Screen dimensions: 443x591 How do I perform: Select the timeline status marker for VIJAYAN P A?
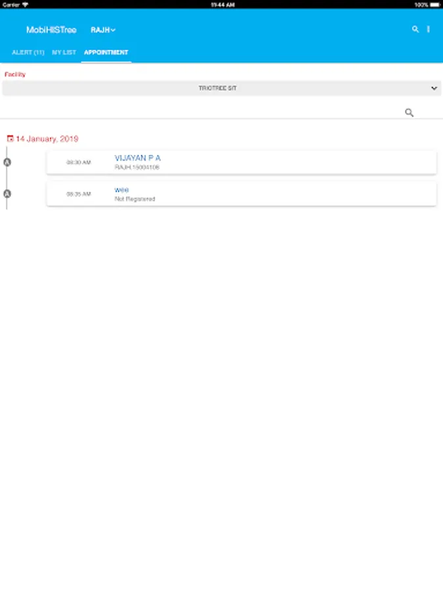(x=7, y=162)
